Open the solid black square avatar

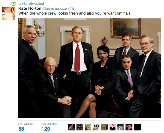pos(137,127)
